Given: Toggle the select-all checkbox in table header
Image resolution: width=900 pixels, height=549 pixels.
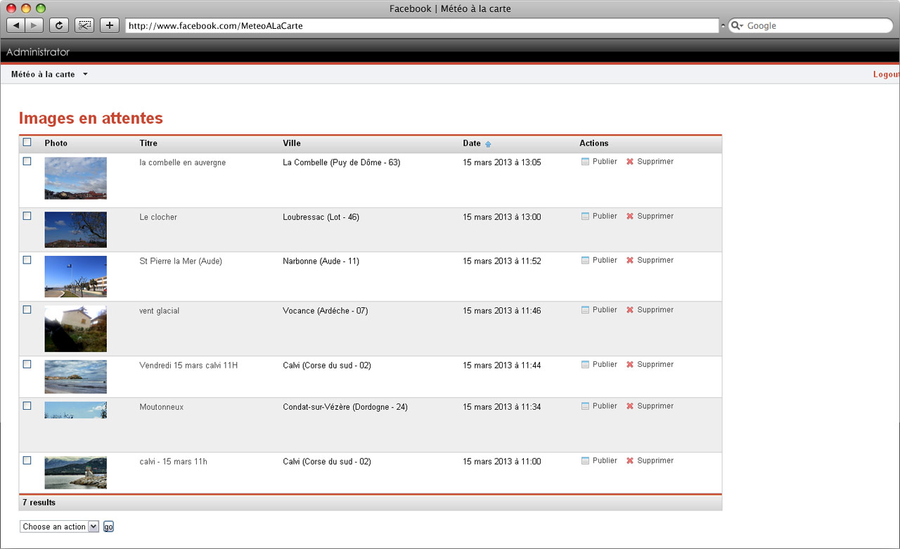Looking at the screenshot, I should [x=27, y=142].
